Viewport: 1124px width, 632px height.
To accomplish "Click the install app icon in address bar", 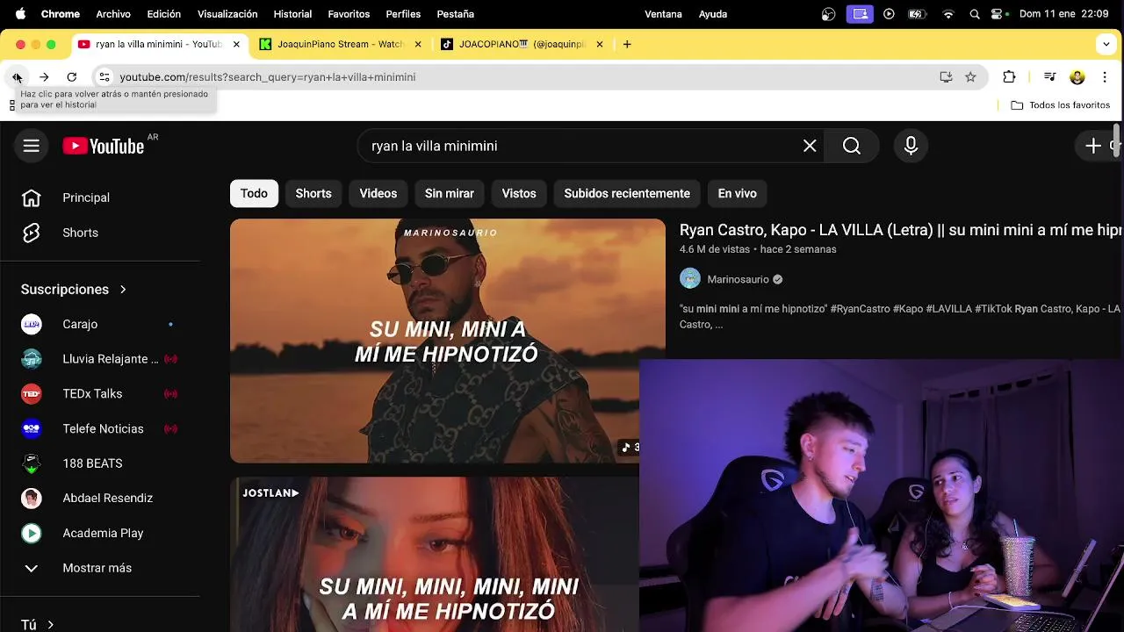I will 946,77.
